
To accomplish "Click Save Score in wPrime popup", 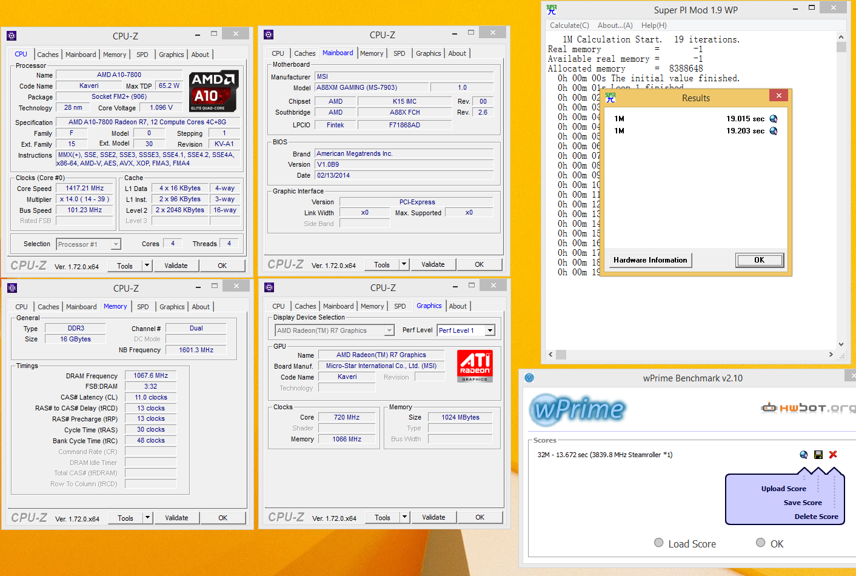I will [x=803, y=503].
